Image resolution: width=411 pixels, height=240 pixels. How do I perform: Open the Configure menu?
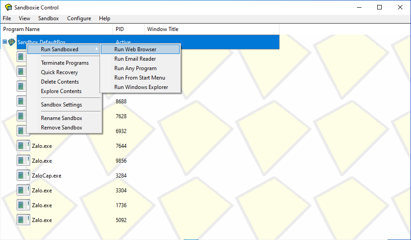(79, 18)
